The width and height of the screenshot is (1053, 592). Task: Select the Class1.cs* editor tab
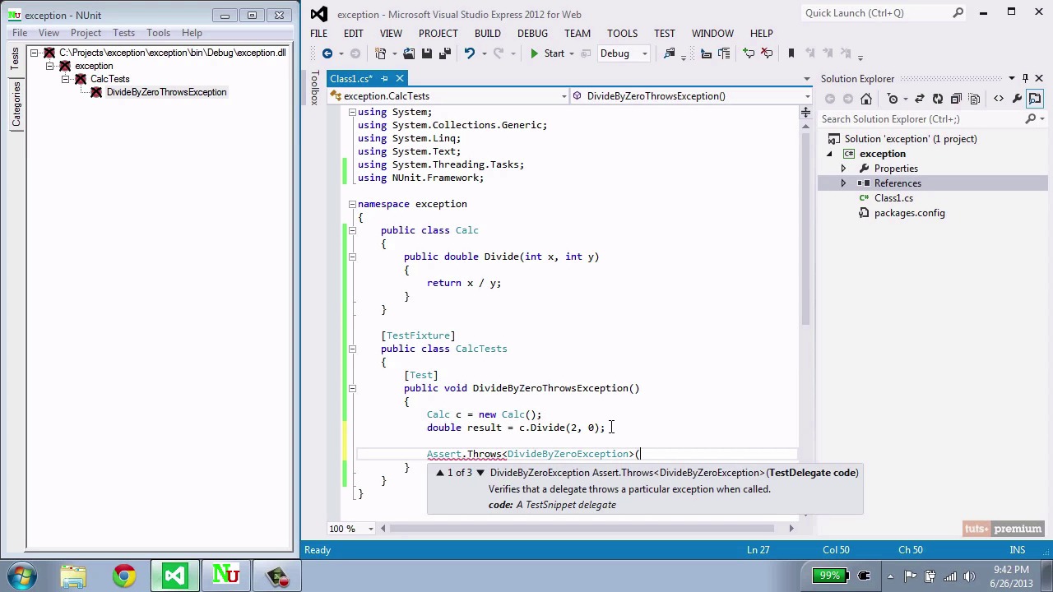pyautogui.click(x=352, y=79)
